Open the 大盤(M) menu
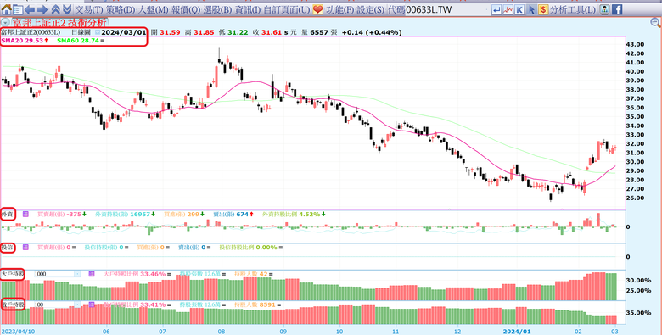This screenshot has height=335, width=662. point(154,9)
